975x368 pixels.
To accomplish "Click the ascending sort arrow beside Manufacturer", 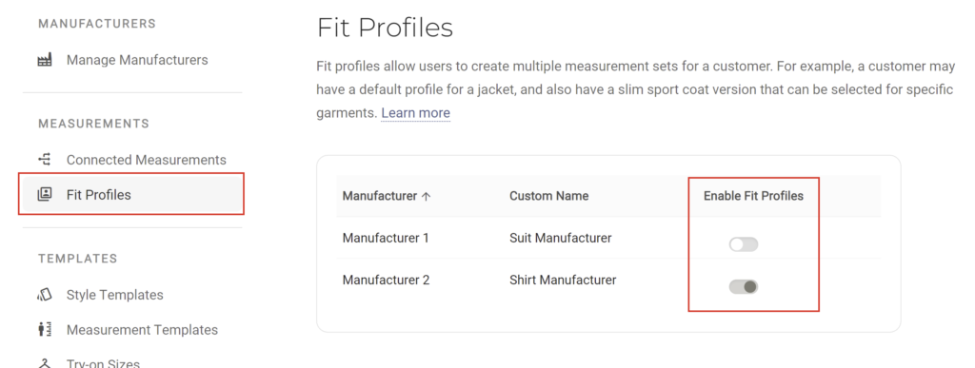I will tap(426, 196).
